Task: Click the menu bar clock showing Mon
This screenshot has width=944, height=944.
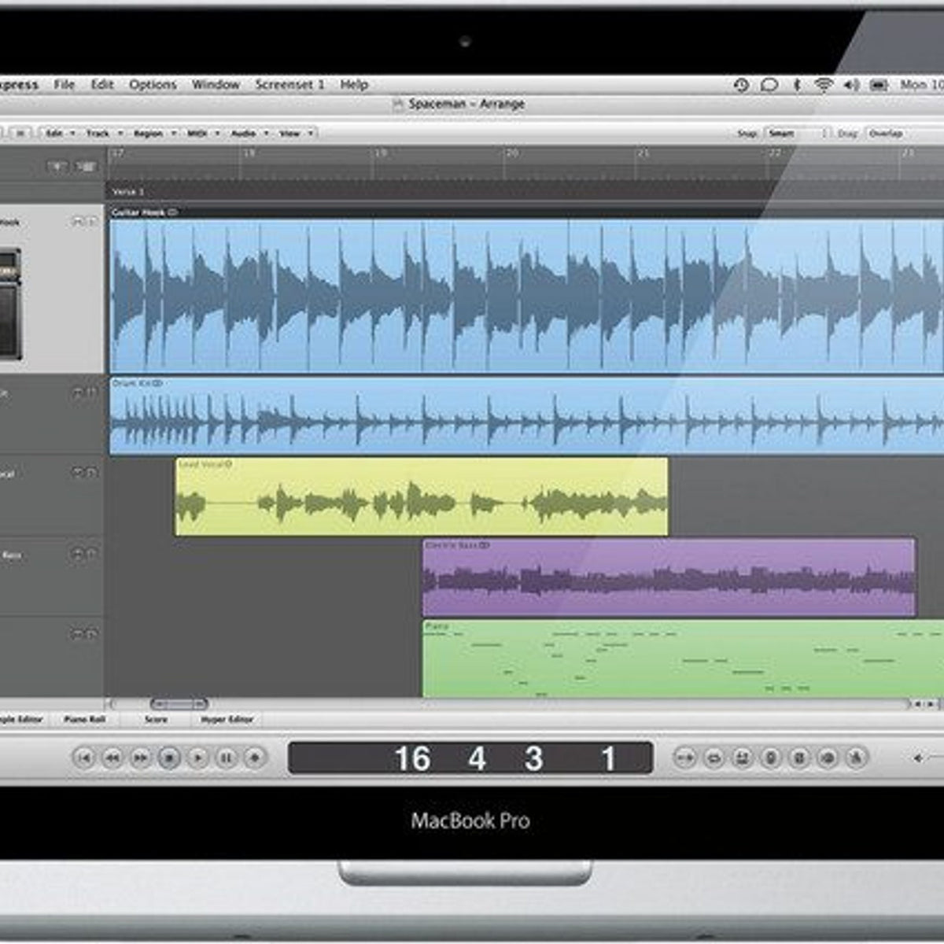Action: (922, 85)
